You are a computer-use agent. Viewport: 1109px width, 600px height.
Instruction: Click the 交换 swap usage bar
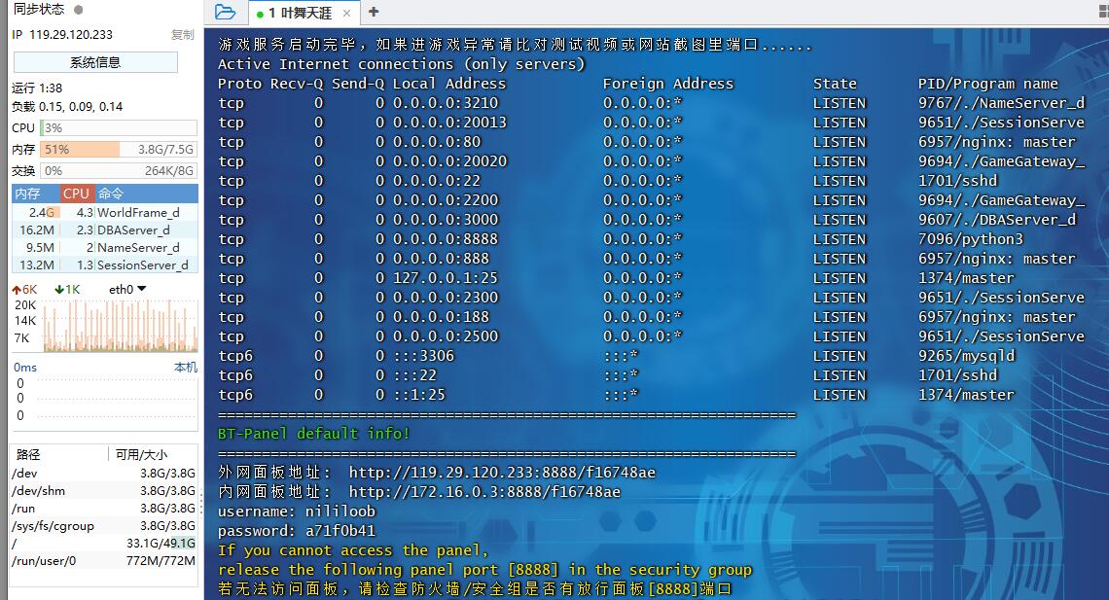click(119, 171)
